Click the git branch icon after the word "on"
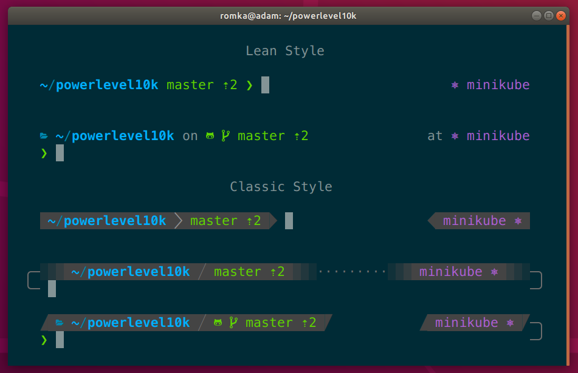Viewport: 578px width, 373px height. pos(225,136)
